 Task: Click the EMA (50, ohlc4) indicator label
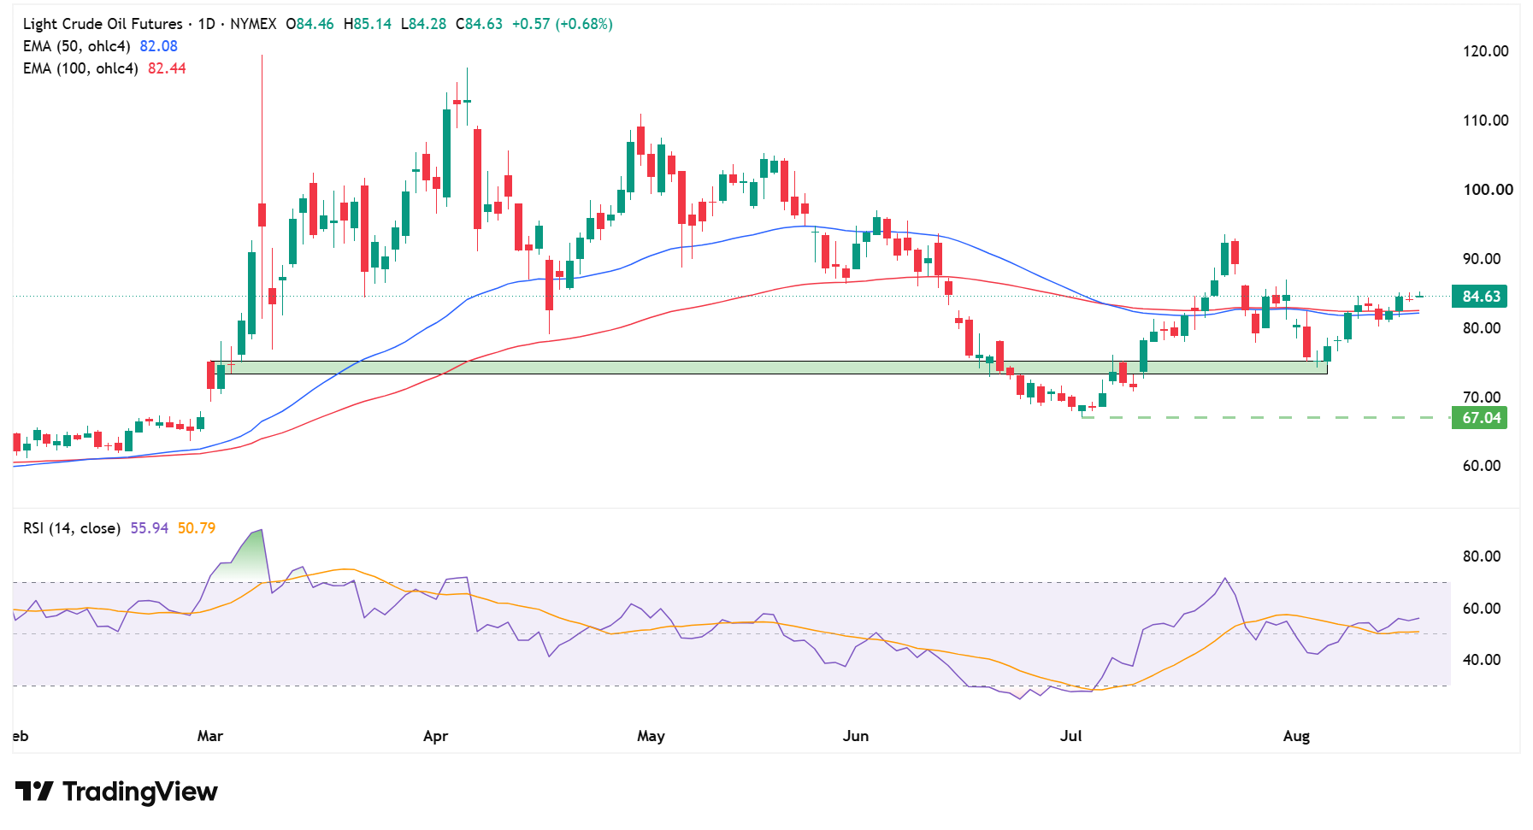click(x=77, y=46)
